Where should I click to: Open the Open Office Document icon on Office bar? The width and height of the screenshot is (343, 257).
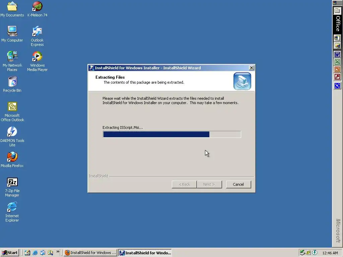337,46
